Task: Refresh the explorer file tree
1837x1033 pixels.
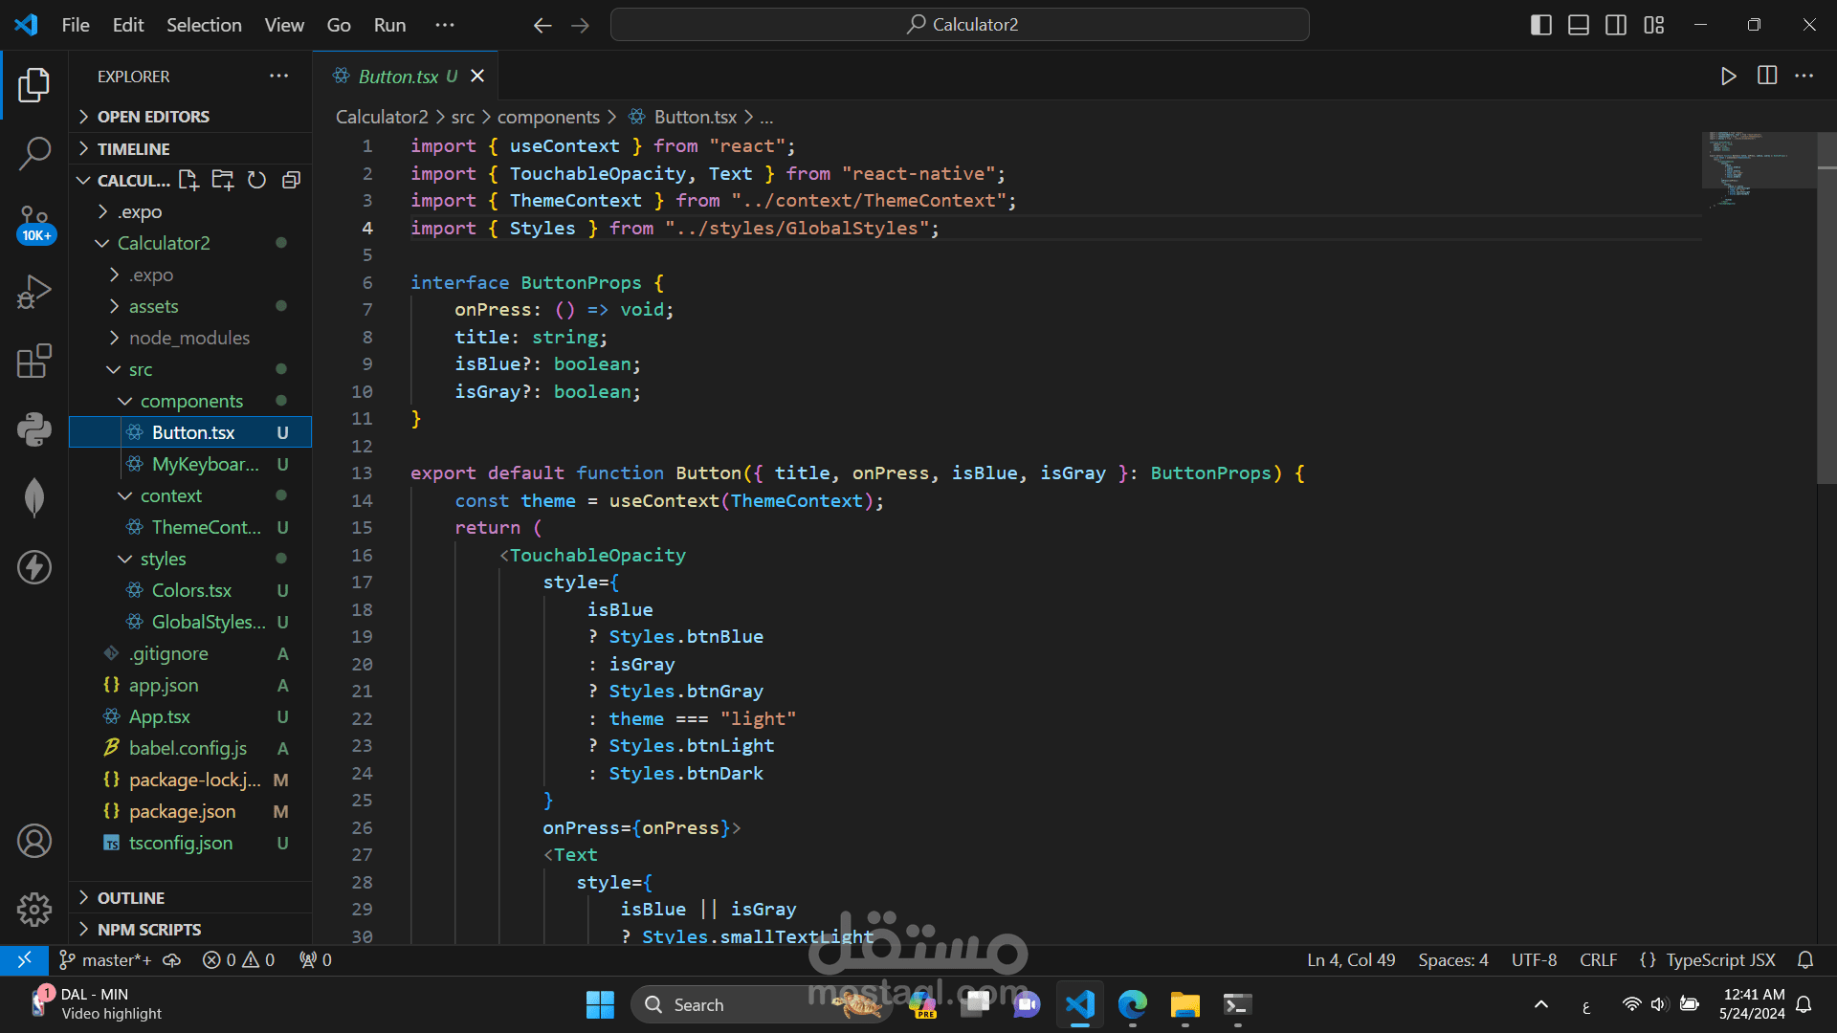Action: pyautogui.click(x=256, y=180)
